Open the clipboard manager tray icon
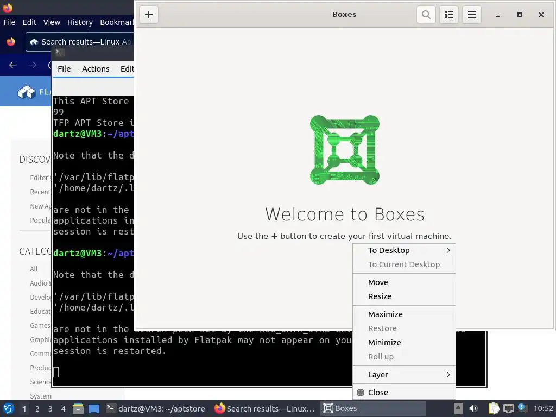 pyautogui.click(x=494, y=408)
